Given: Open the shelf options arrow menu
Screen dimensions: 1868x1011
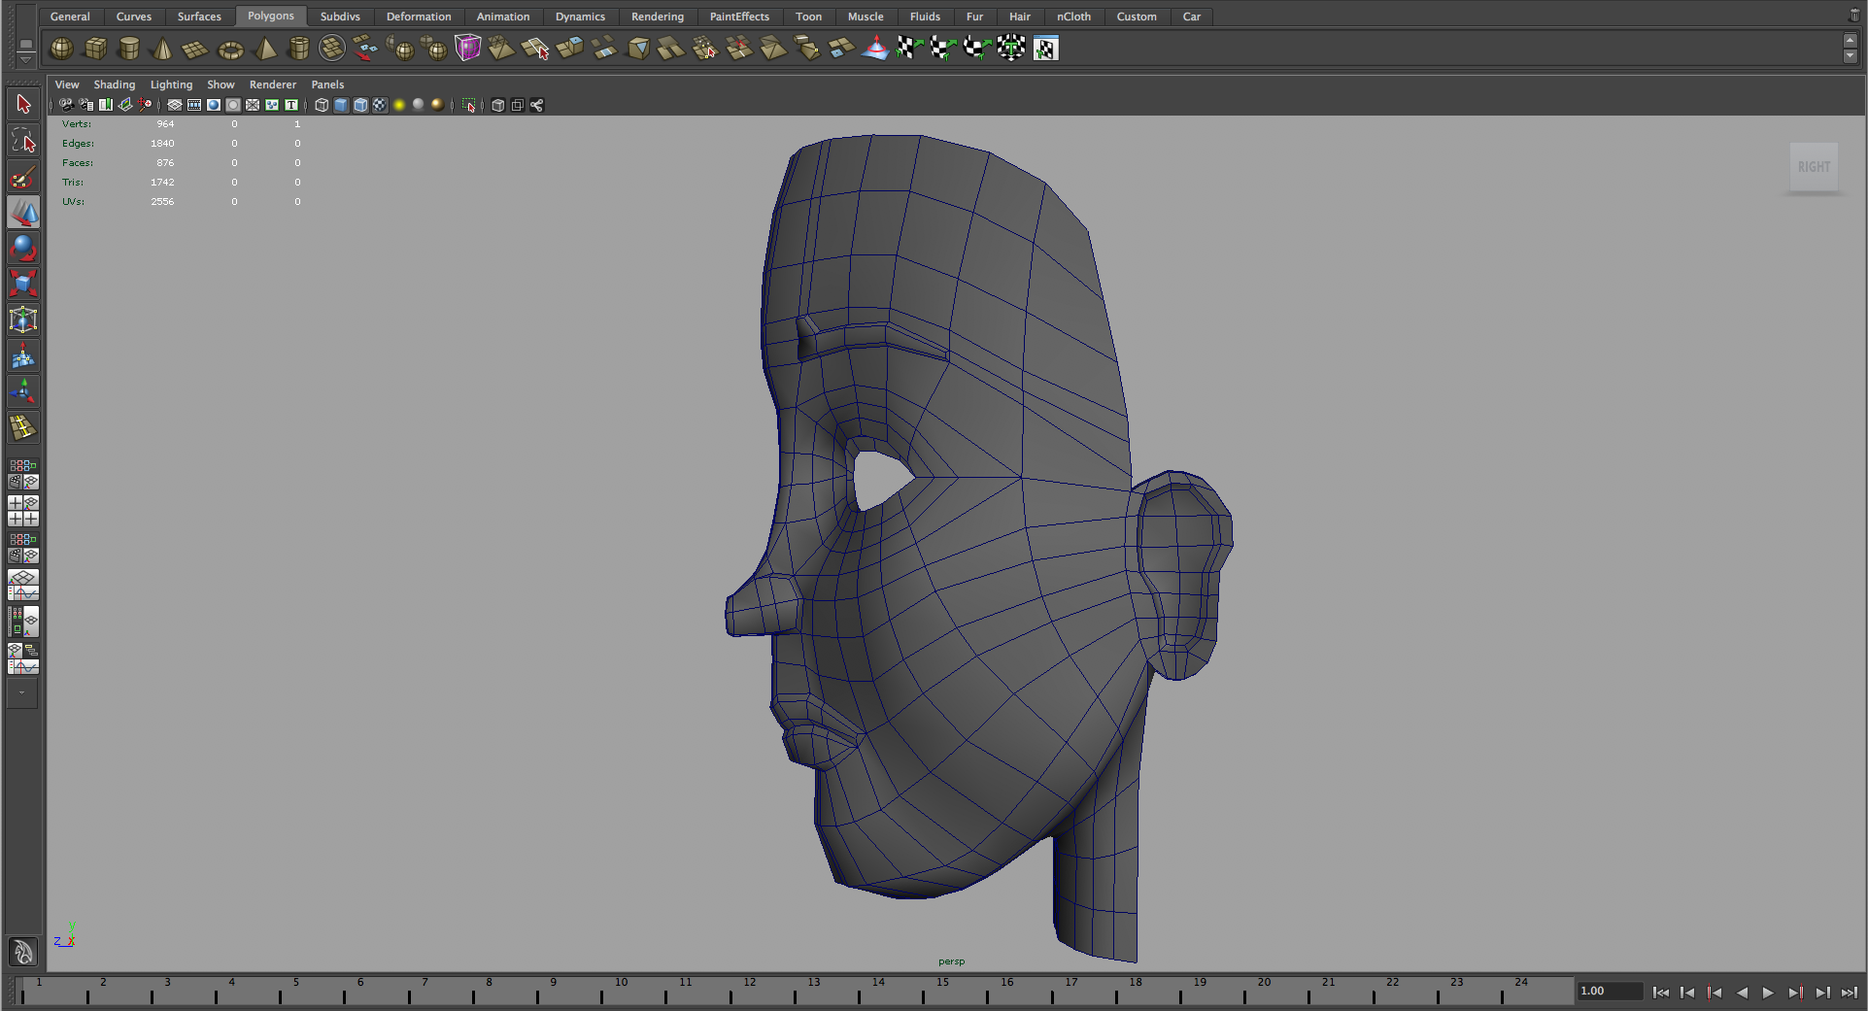Looking at the screenshot, I should (x=26, y=59).
